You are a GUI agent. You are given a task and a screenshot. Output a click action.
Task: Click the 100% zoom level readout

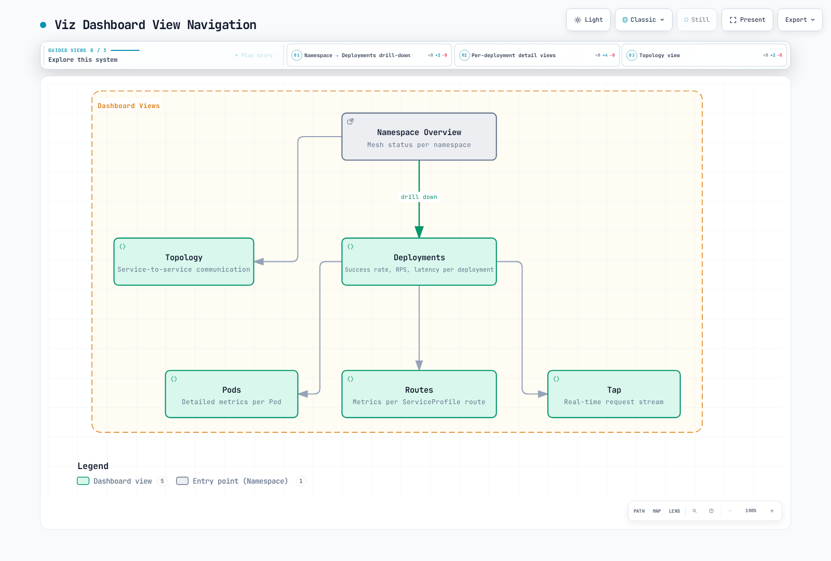coord(750,511)
